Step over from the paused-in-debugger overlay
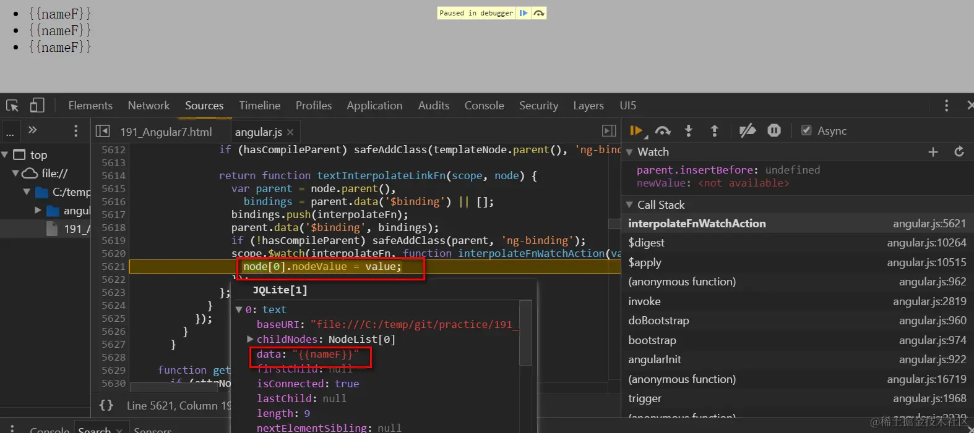Image resolution: width=974 pixels, height=433 pixels. [539, 13]
